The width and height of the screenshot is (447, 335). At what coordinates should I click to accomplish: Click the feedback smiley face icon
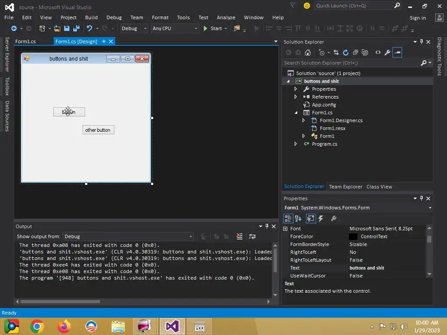pos(307,6)
